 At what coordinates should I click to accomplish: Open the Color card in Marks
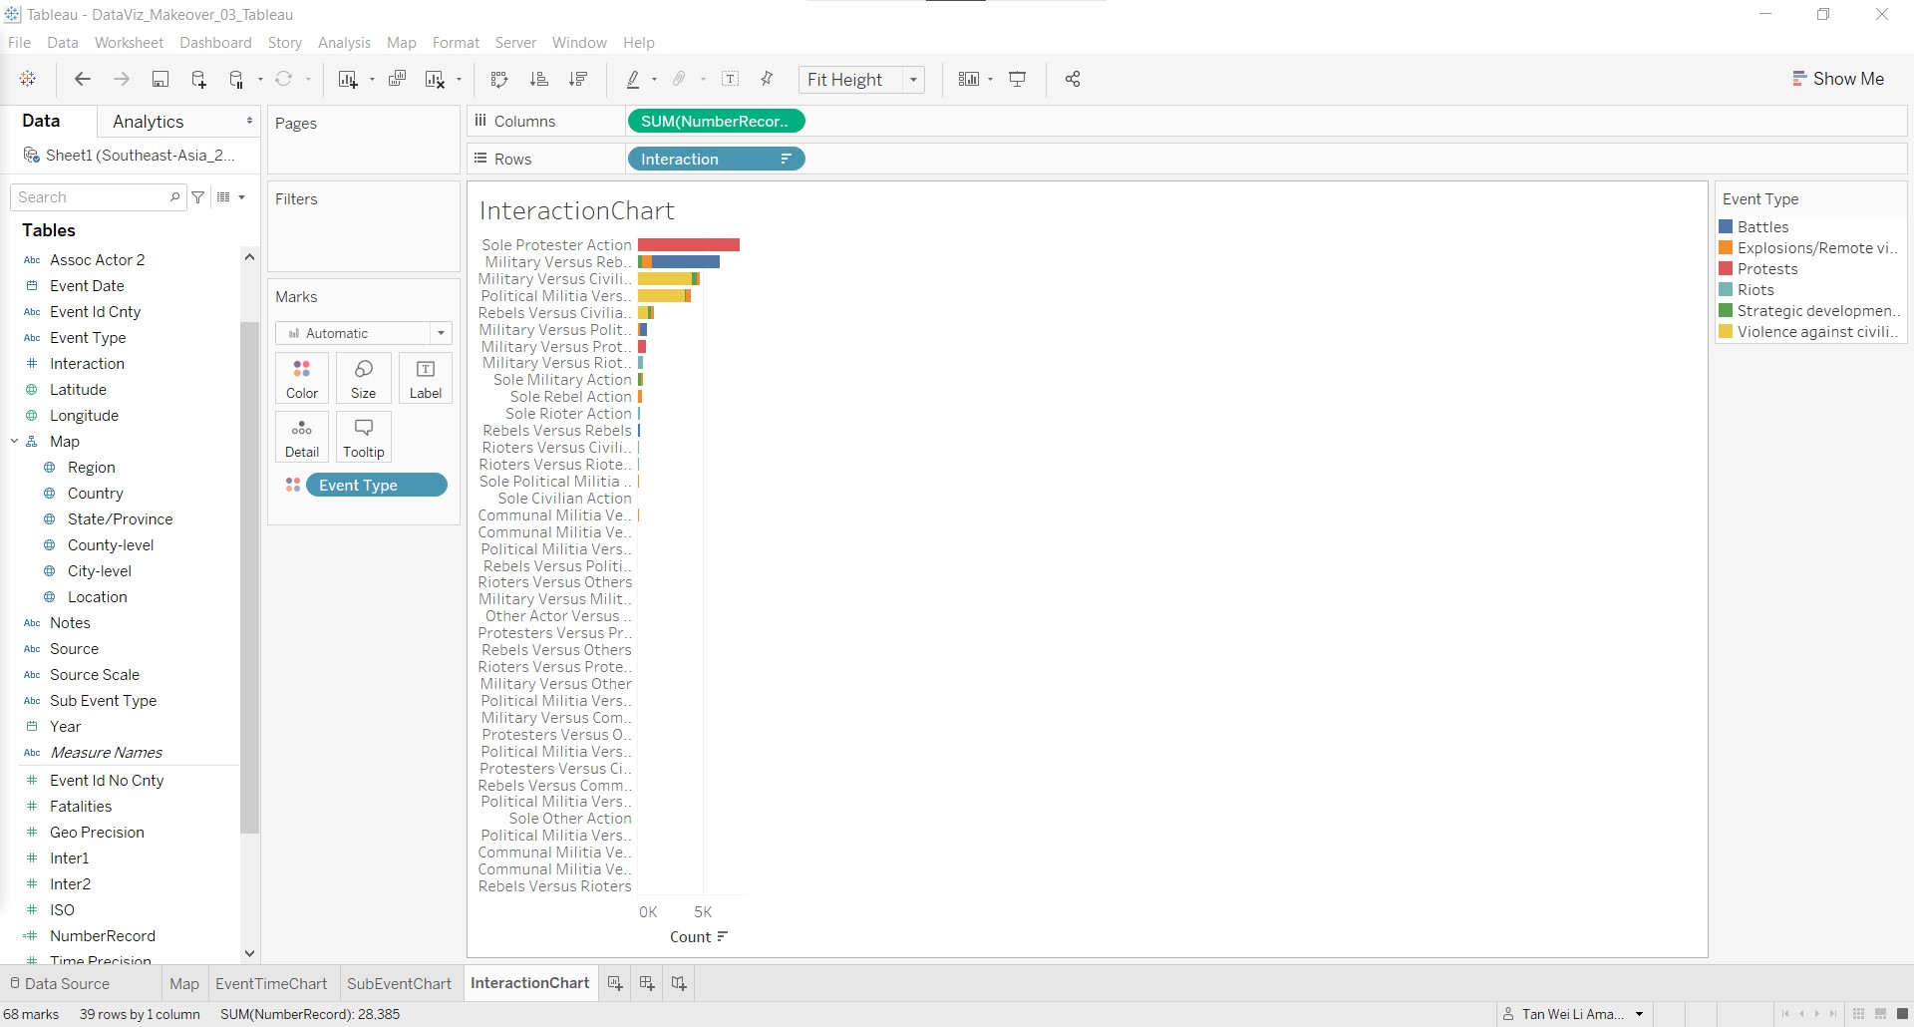point(302,378)
